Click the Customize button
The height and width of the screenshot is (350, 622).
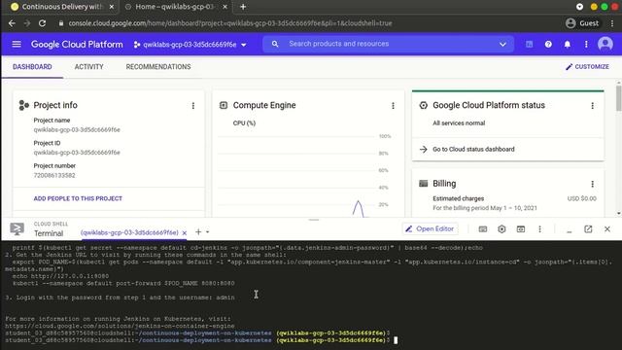pyautogui.click(x=587, y=67)
